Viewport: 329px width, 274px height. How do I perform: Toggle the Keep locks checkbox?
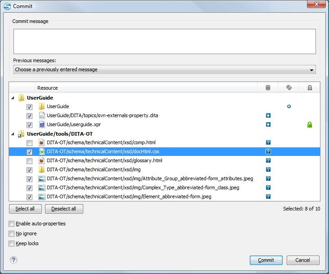click(11, 244)
